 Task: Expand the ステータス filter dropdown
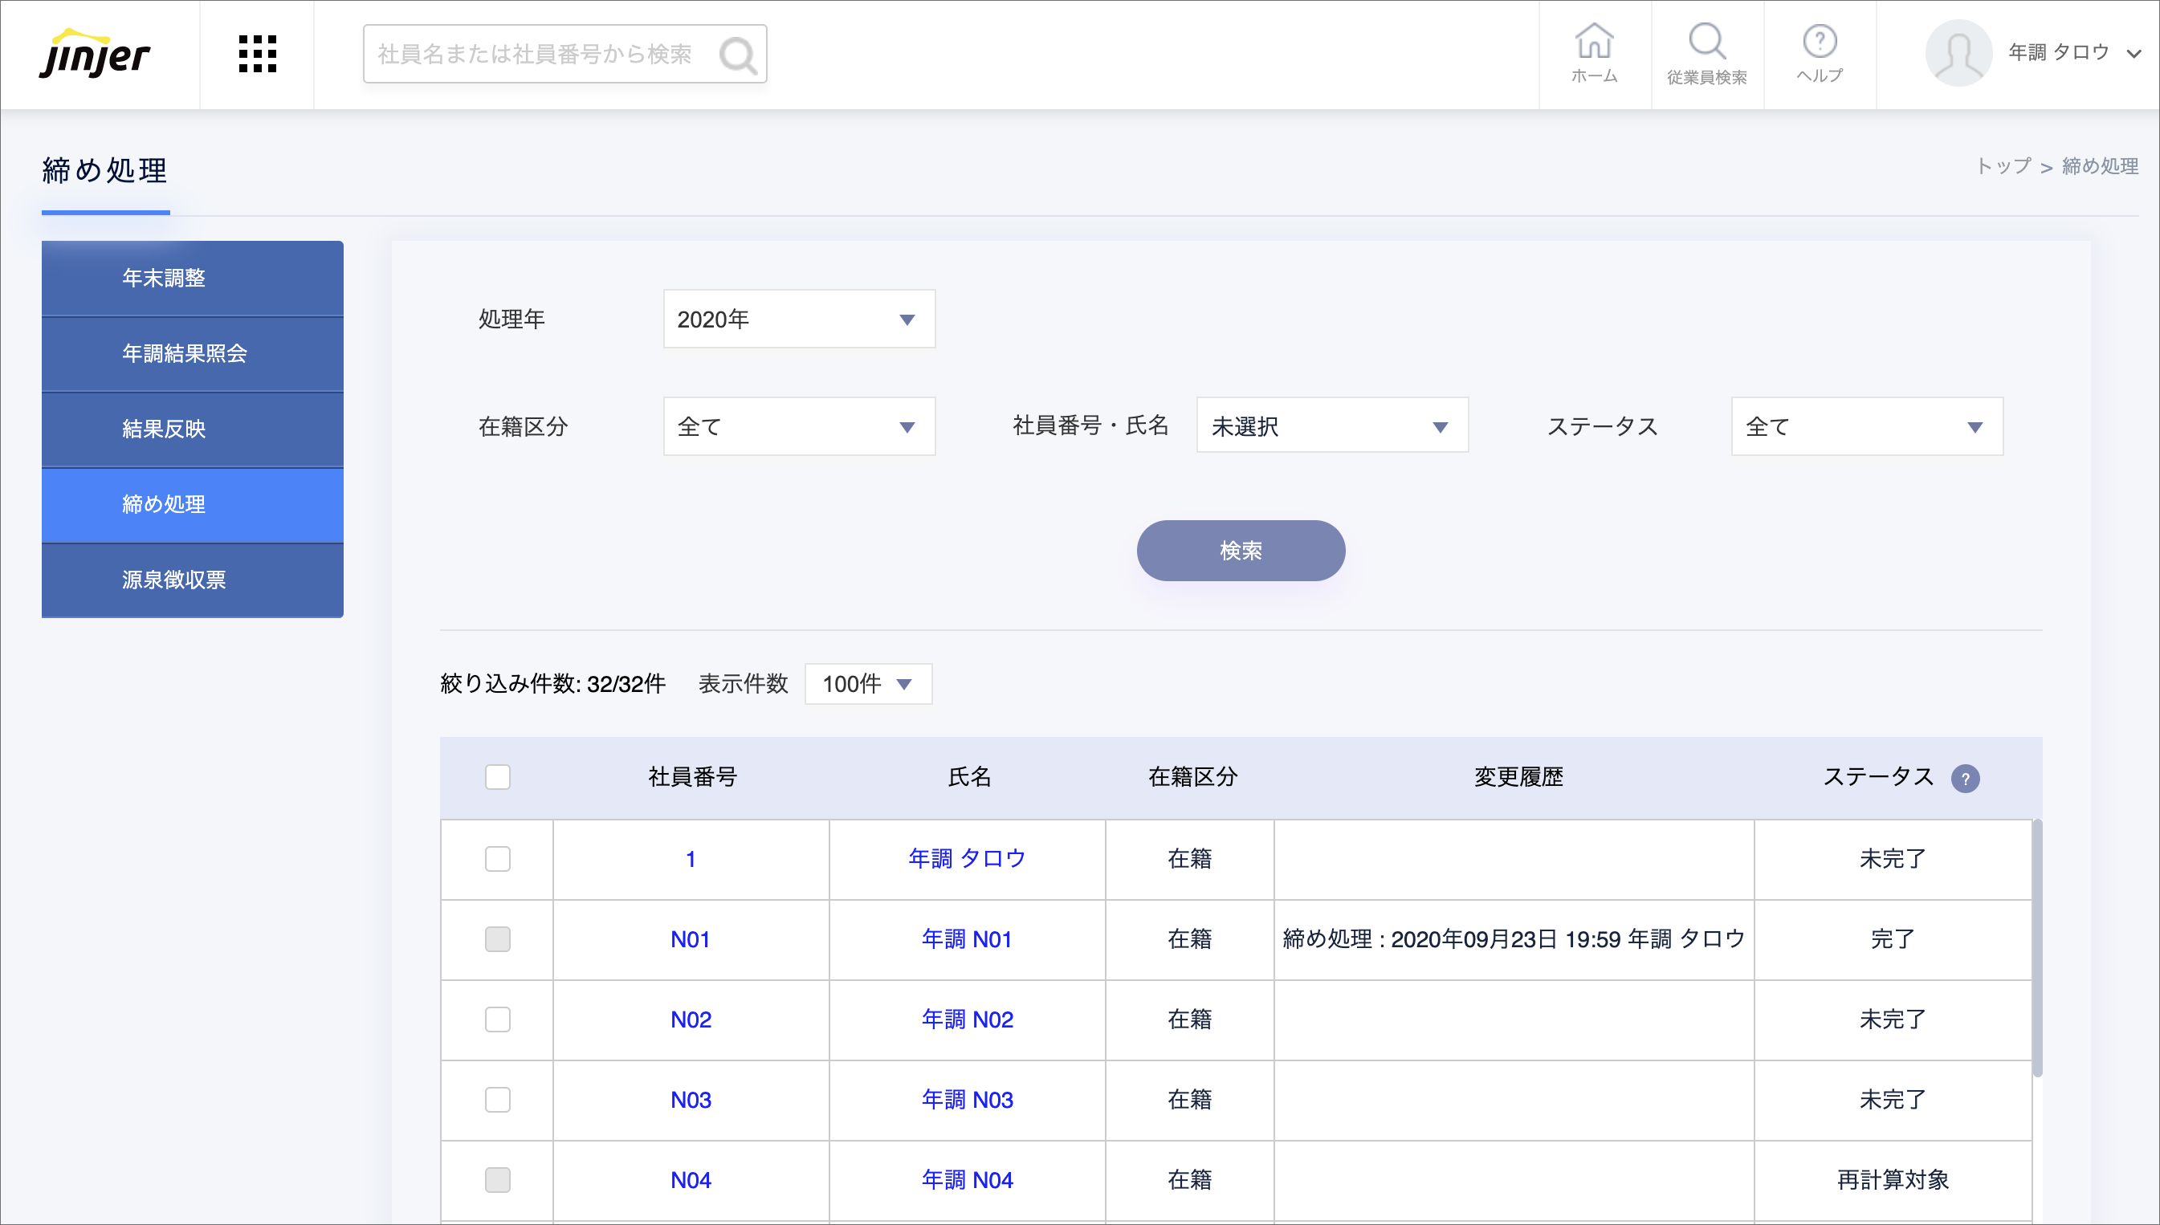tap(1866, 426)
